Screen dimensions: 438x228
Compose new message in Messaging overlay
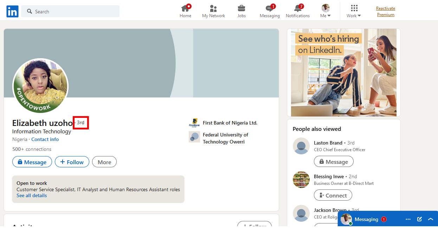coord(419,219)
